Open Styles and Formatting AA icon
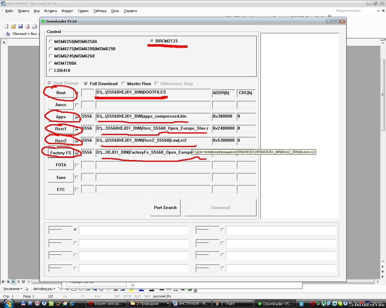 (8, 34)
